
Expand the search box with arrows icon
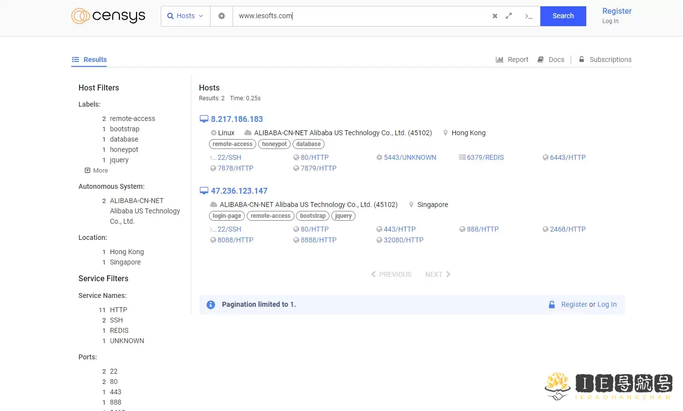tap(509, 16)
